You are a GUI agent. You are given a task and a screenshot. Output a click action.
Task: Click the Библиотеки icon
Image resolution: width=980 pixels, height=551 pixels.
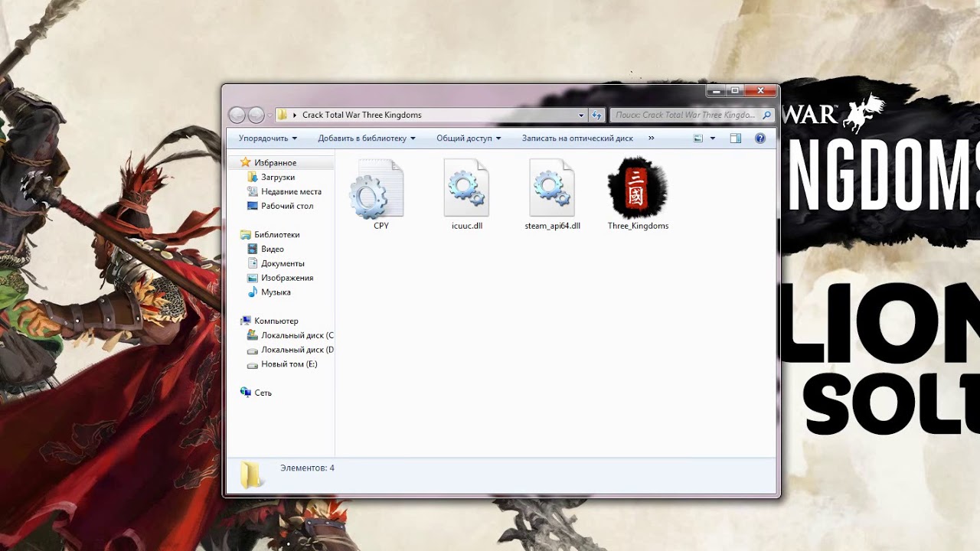245,234
